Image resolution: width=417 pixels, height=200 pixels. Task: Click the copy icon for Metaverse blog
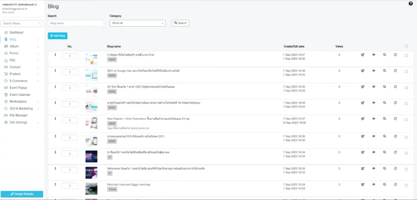pyautogui.click(x=395, y=168)
